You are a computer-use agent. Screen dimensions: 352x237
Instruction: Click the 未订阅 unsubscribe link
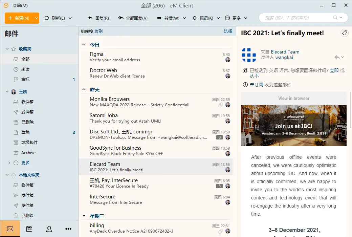point(256,85)
